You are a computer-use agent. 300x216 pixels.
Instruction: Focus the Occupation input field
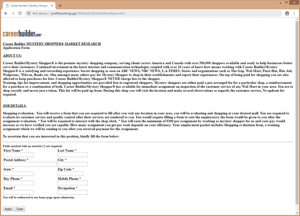point(73,192)
